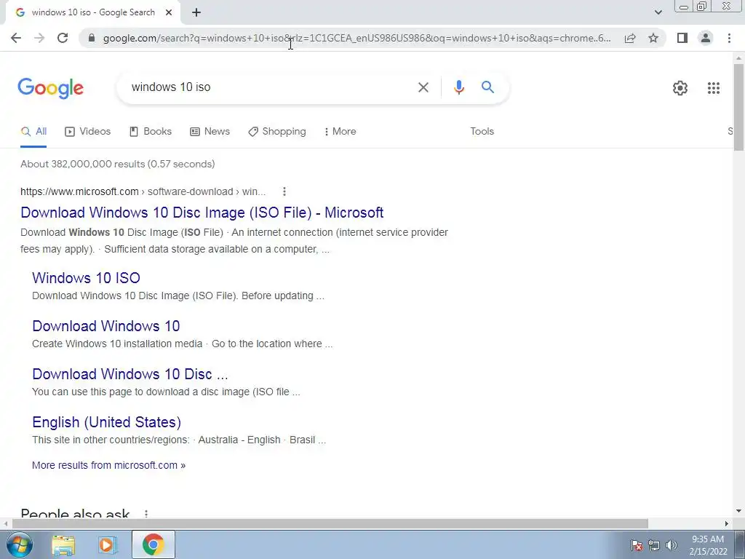Launch Windows Media Player from taskbar
Screen dimensions: 745x559
pyautogui.click(x=108, y=544)
